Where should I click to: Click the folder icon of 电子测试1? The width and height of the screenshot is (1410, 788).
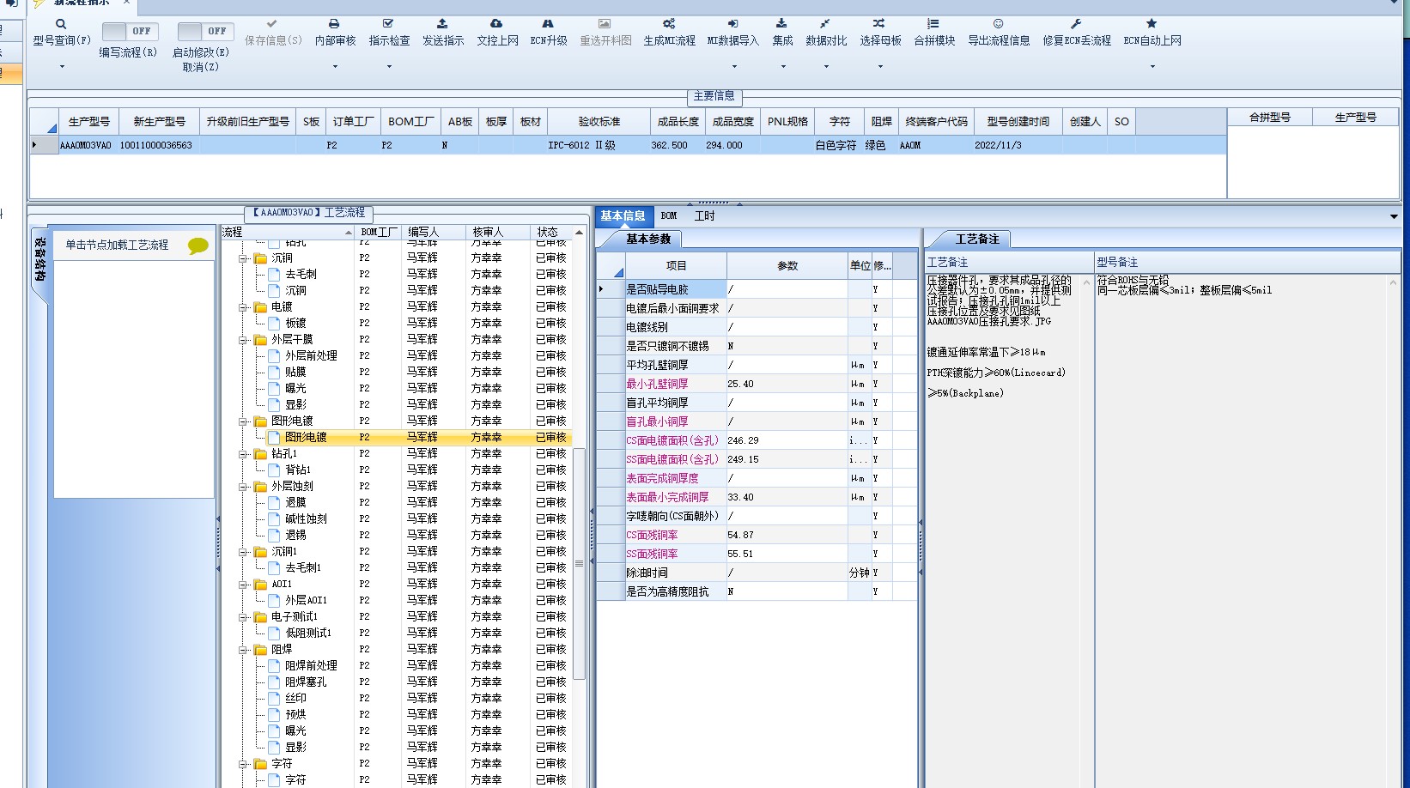(260, 617)
